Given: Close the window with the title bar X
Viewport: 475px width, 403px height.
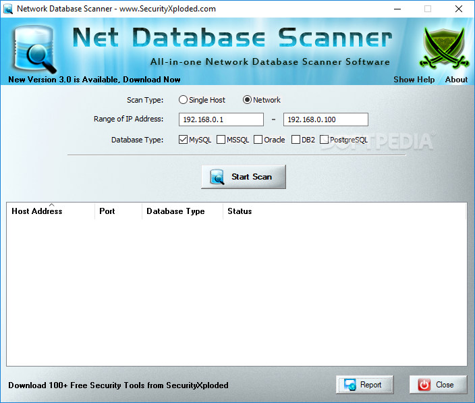Looking at the screenshot, I should [x=459, y=9].
